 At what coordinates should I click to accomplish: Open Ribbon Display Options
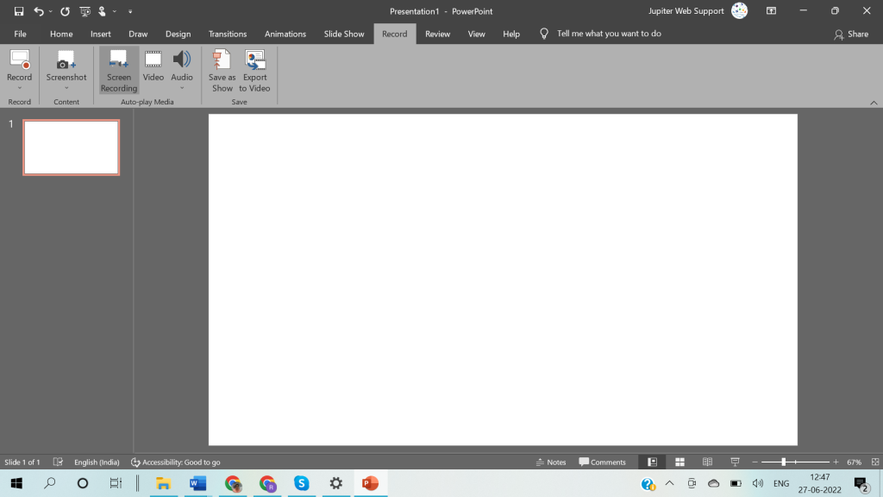pos(772,10)
